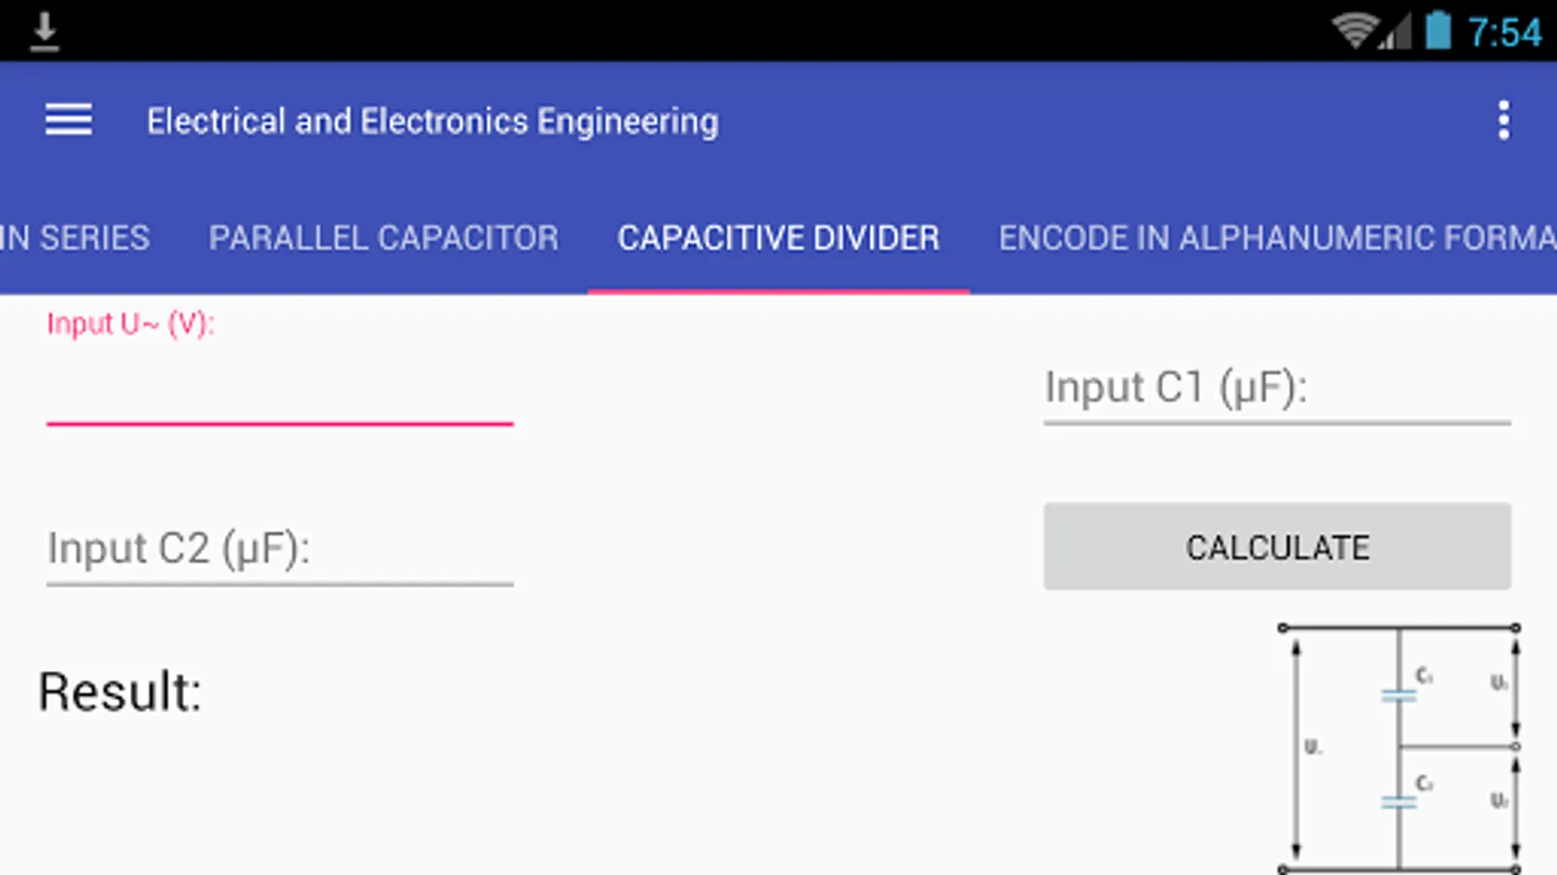The image size is (1557, 875).
Task: Click the Input C1 (µF) field
Action: pyautogui.click(x=1277, y=388)
